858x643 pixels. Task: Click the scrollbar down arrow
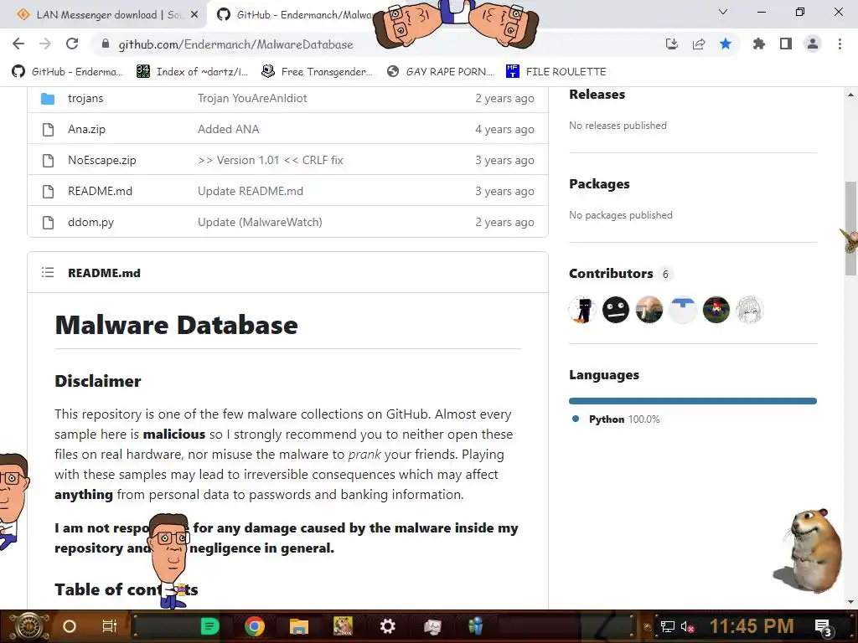click(850, 602)
